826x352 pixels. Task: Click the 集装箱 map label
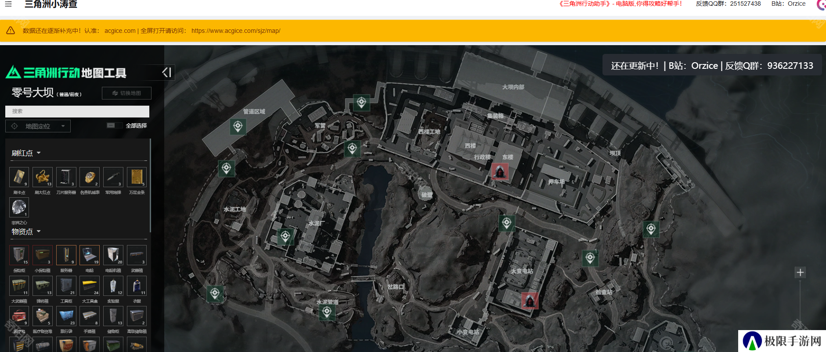coord(495,116)
